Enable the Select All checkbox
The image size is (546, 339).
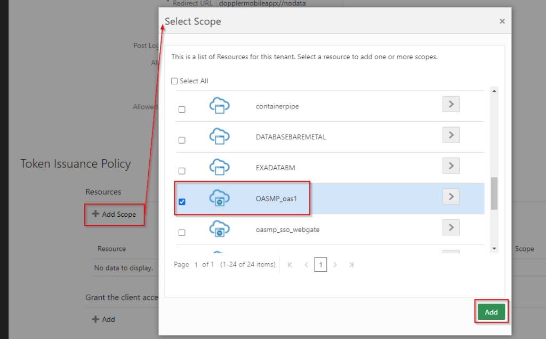(174, 81)
